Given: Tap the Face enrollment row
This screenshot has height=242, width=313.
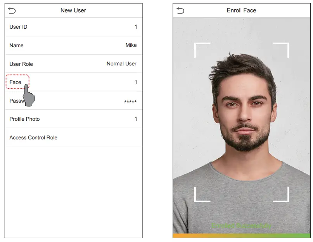Looking at the screenshot, I should [73, 82].
